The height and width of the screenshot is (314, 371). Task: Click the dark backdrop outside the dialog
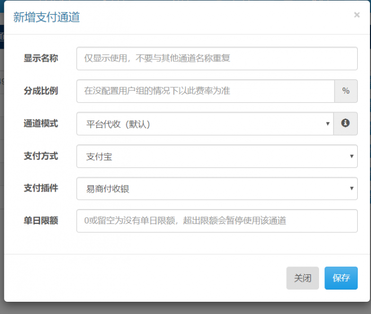[x=185, y=309]
